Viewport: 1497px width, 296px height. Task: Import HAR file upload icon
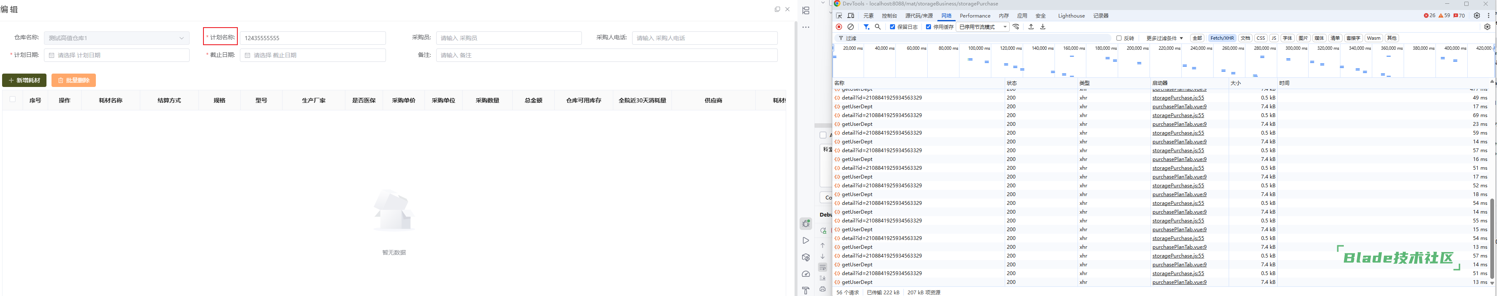click(x=1031, y=27)
